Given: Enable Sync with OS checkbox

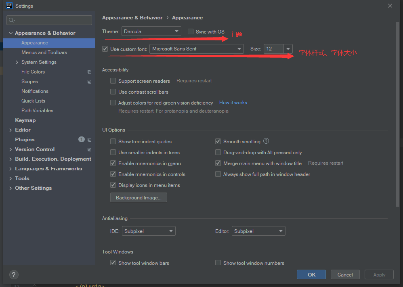Looking at the screenshot, I should [x=191, y=31].
